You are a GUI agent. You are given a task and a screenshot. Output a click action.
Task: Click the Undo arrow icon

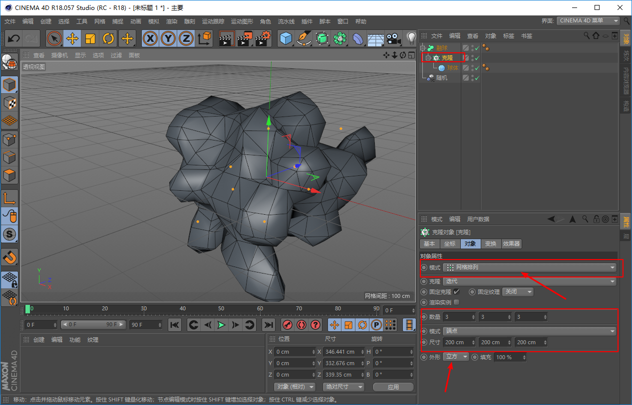[13, 38]
